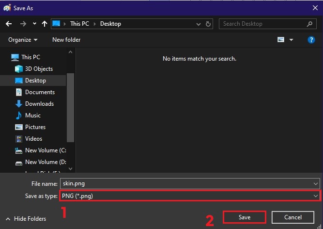Click the navigation pane scrollbar thumb
This screenshot has width=323, height=229.
click(70, 108)
